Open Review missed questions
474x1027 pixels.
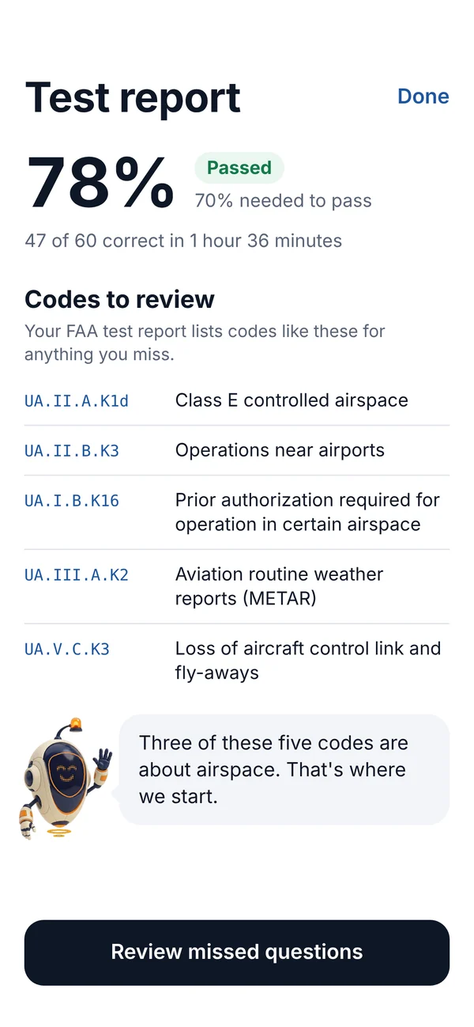(x=237, y=952)
